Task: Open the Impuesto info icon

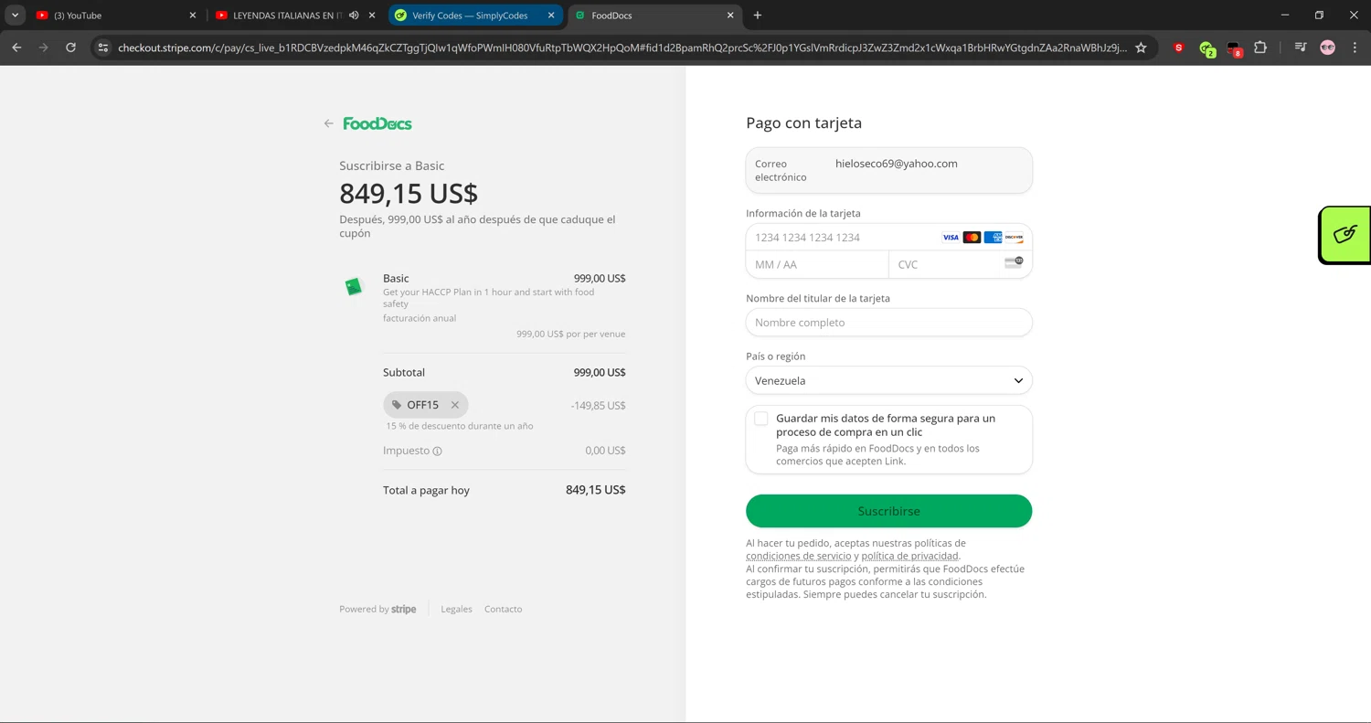Action: (437, 451)
